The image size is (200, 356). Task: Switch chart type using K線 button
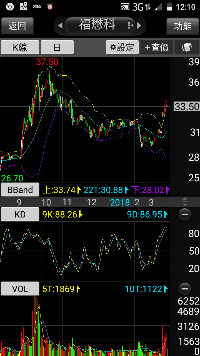pyautogui.click(x=20, y=47)
